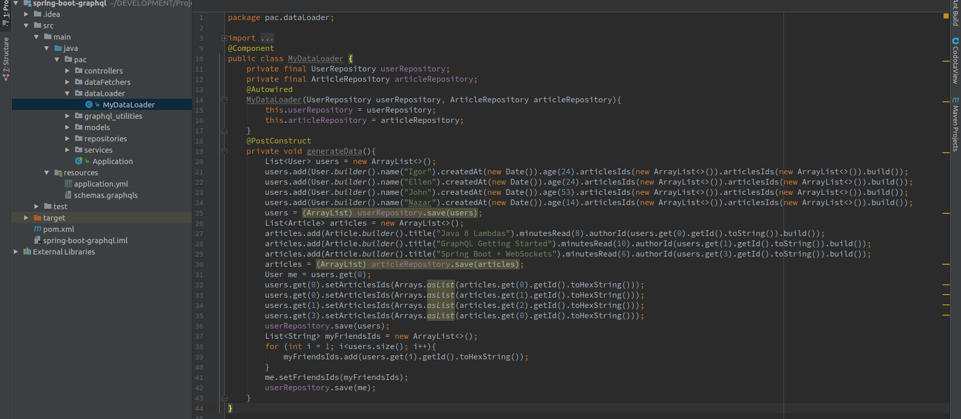
Task: Expand the .idea folder
Action: pyautogui.click(x=26, y=14)
